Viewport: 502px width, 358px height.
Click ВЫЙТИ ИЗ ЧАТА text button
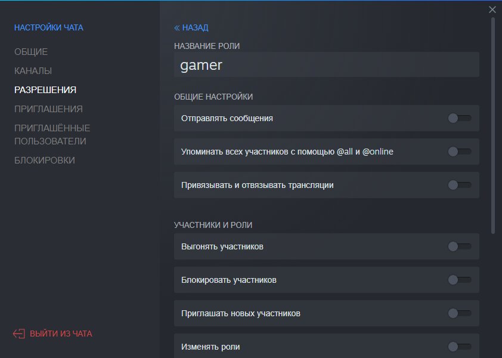point(61,334)
